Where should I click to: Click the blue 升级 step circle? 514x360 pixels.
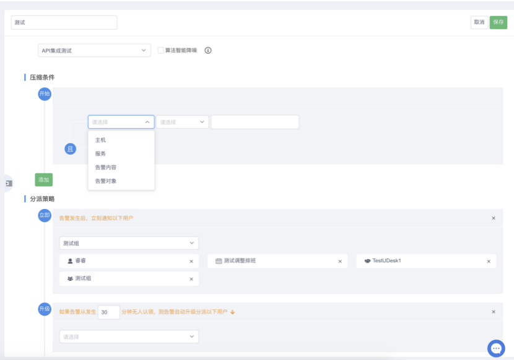45,309
